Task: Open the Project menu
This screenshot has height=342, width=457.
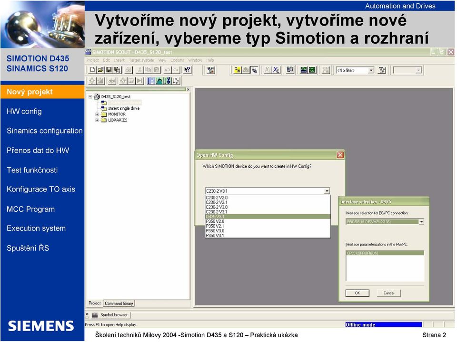Action: coord(92,60)
